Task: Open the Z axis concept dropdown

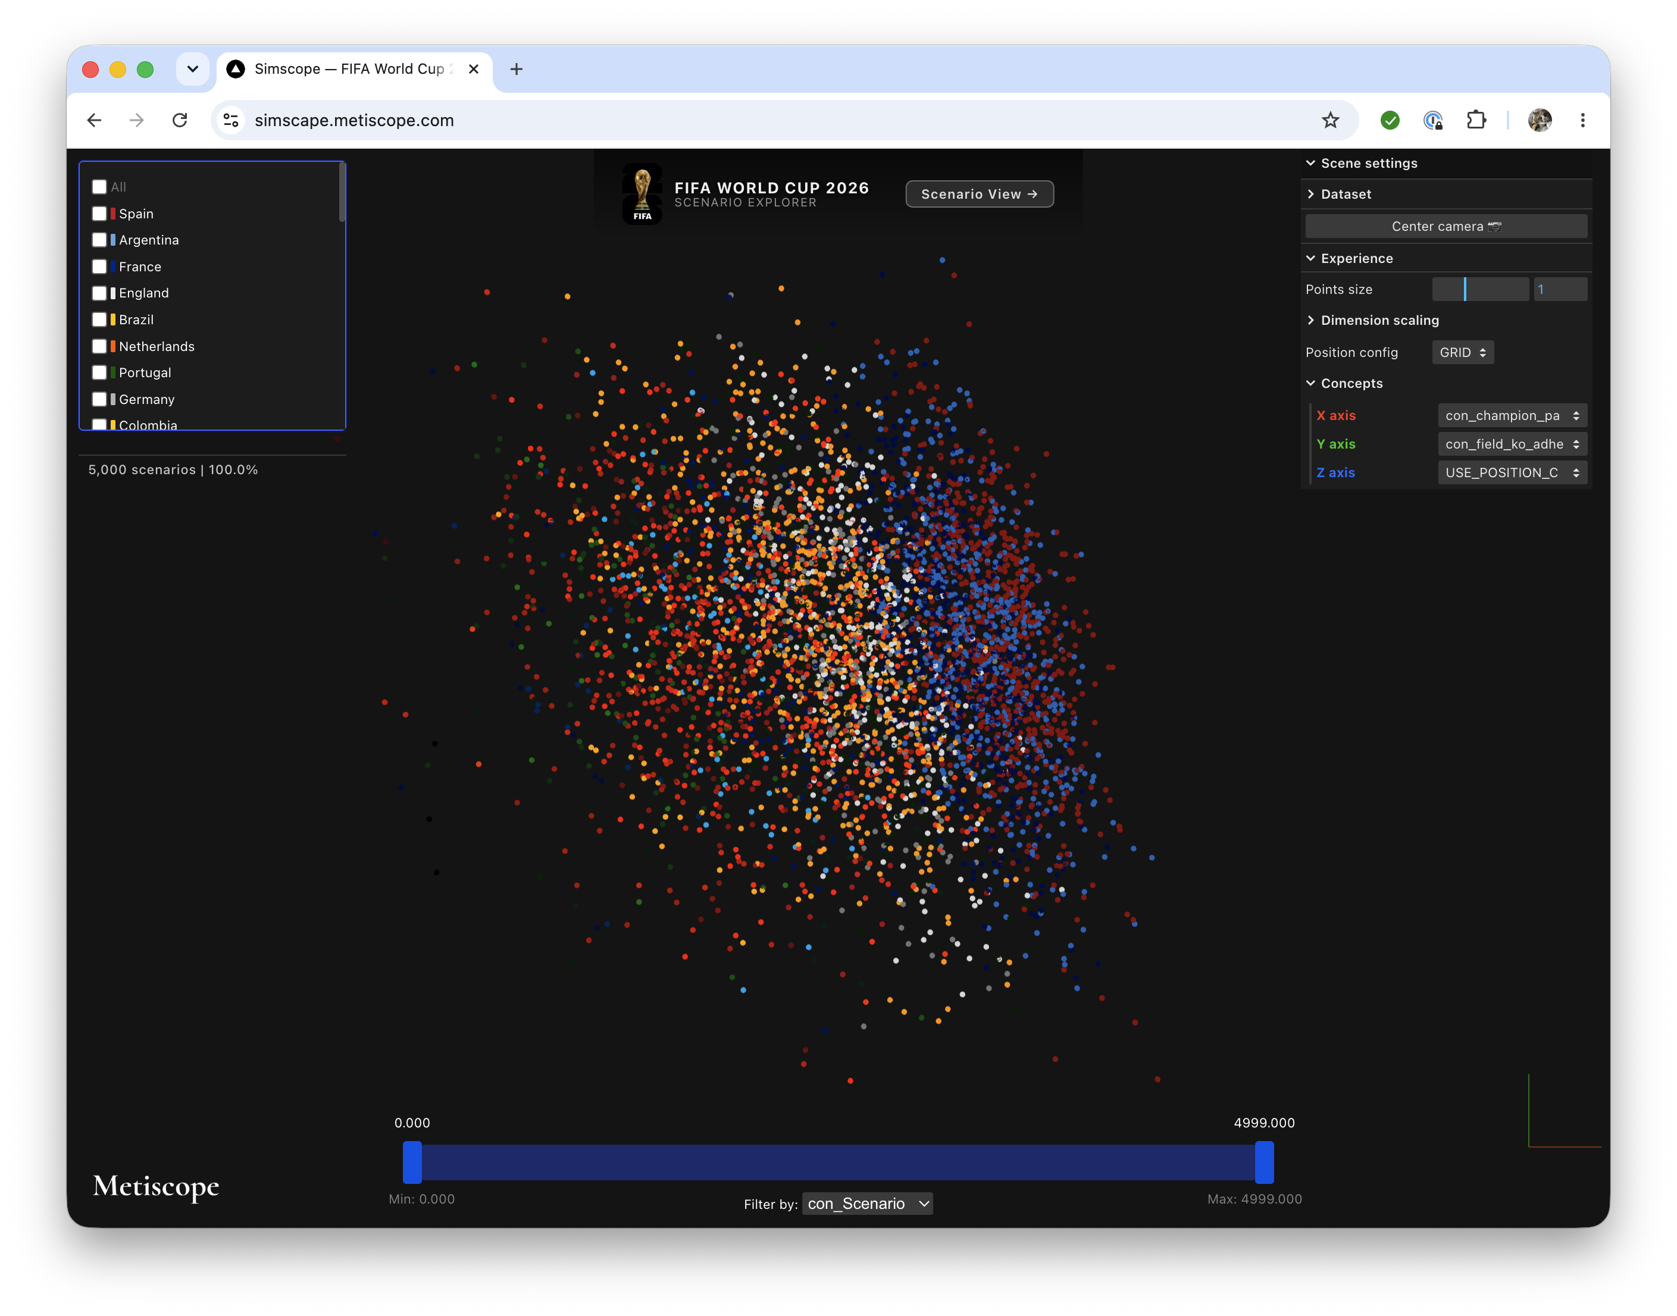Action: coord(1512,473)
